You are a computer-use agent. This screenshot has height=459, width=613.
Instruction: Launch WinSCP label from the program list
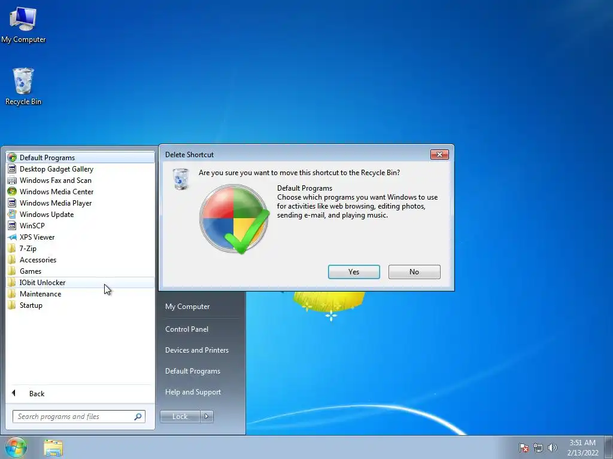[x=32, y=225]
